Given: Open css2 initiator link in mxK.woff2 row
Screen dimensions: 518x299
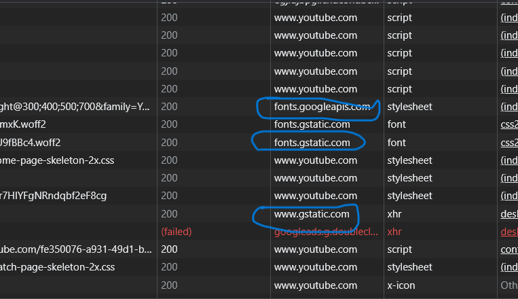Looking at the screenshot, I should 509,124.
